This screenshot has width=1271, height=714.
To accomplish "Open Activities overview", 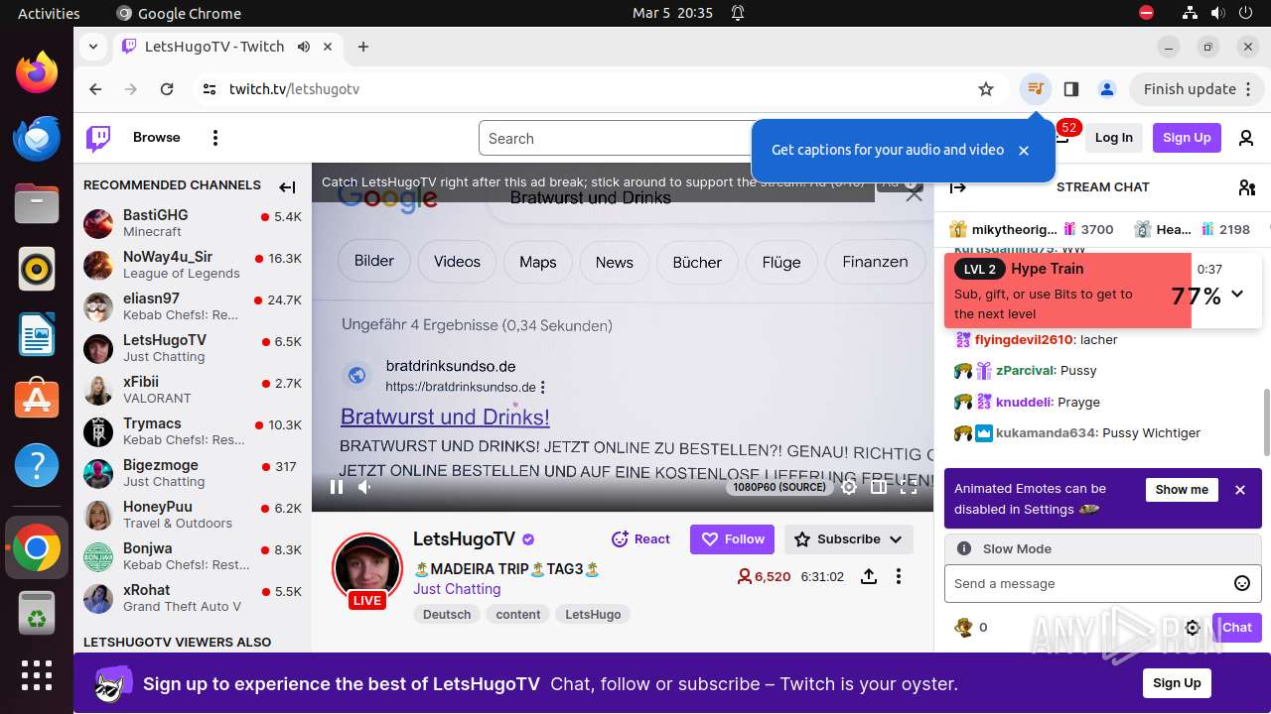I will click(49, 13).
